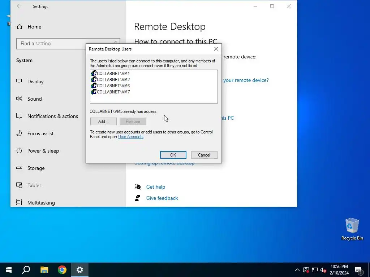Click the network icon in system tray
370x277 pixels.
[315, 270]
